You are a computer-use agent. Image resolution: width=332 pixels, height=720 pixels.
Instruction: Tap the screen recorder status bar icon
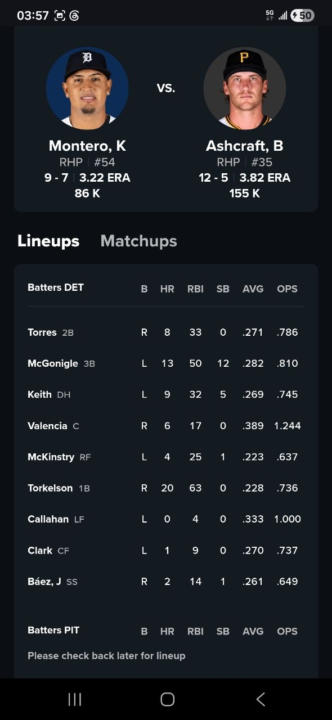(x=60, y=16)
